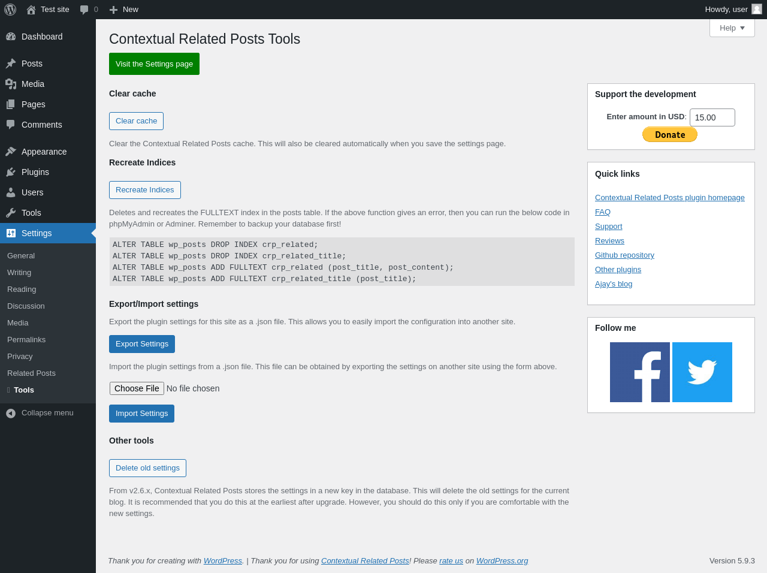Click the Test site home icon

tap(31, 10)
